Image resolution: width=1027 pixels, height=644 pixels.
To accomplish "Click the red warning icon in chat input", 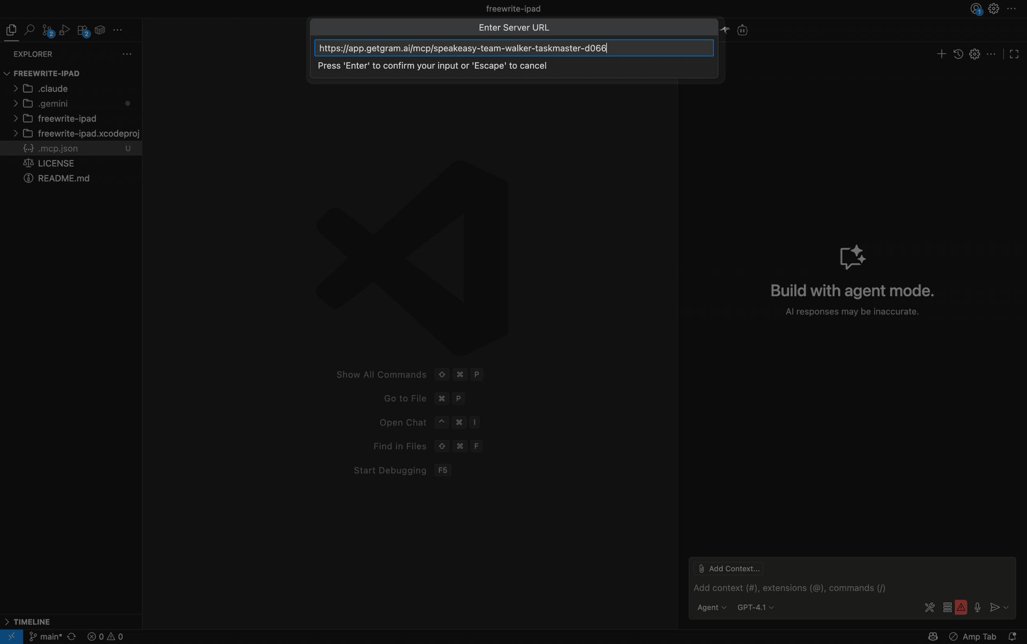I will [x=961, y=607].
